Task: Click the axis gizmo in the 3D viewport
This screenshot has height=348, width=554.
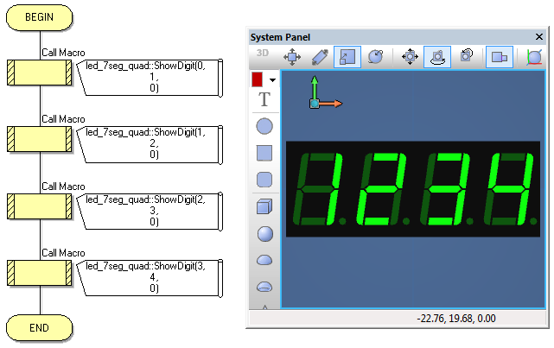Action: click(x=325, y=92)
